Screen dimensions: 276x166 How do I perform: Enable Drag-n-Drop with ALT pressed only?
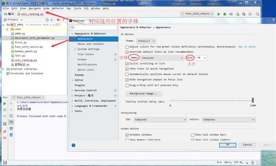(x=127, y=86)
